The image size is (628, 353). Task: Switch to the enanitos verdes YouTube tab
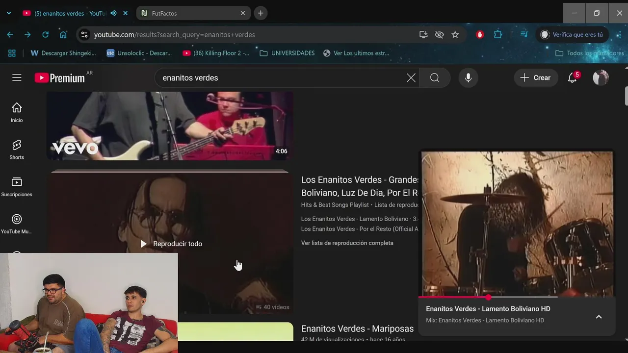pyautogui.click(x=70, y=13)
